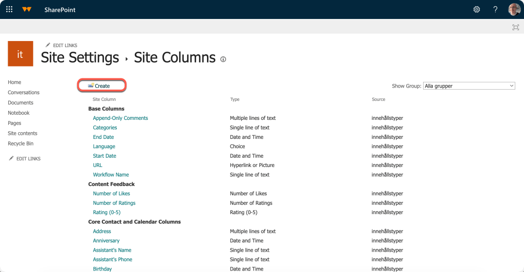
Task: Create a new site column
Action: coord(99,86)
